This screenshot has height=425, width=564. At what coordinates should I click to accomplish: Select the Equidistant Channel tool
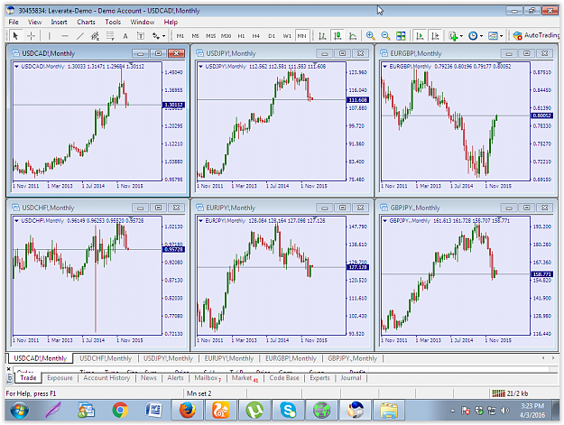point(95,35)
